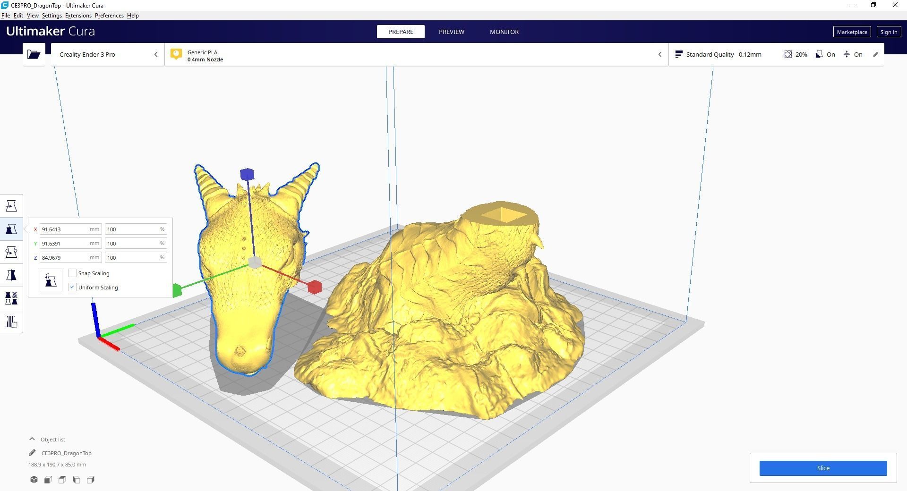Open the View menu
The image size is (907, 491).
click(33, 16)
